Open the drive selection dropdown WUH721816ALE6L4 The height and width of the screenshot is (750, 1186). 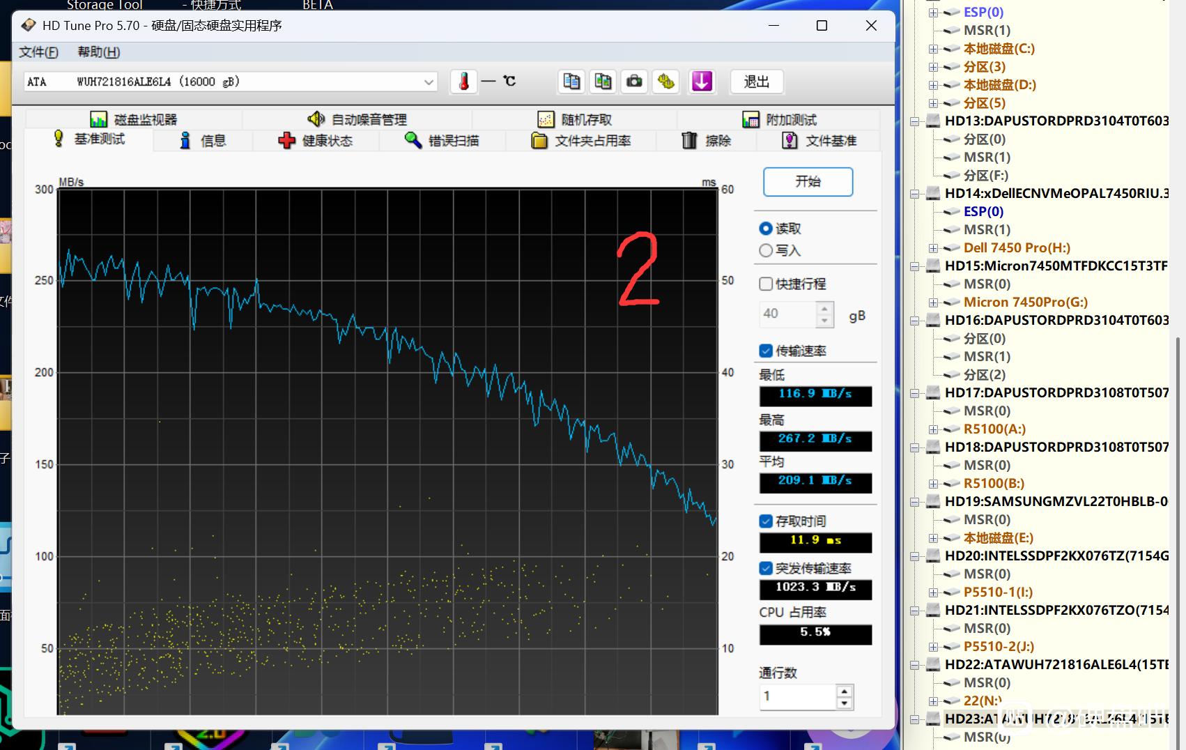point(230,82)
